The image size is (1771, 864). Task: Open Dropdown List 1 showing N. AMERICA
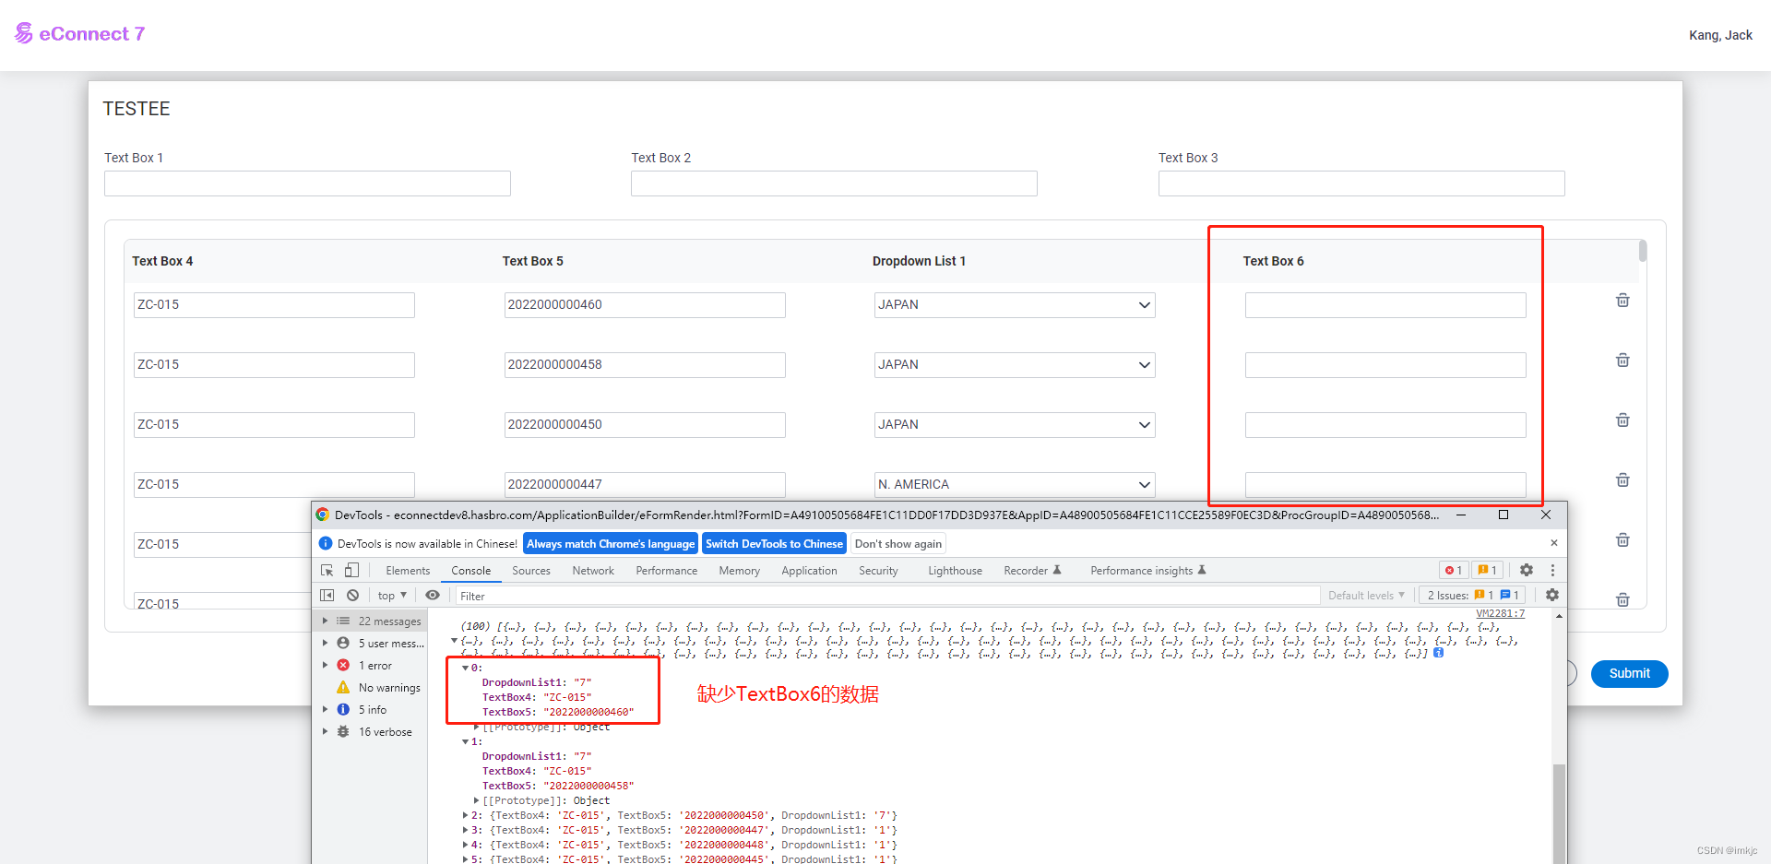click(x=1013, y=484)
